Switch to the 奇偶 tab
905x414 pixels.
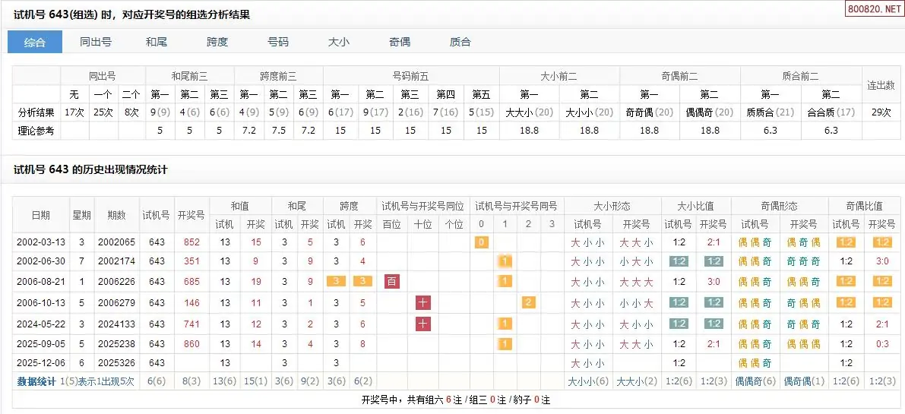click(400, 42)
